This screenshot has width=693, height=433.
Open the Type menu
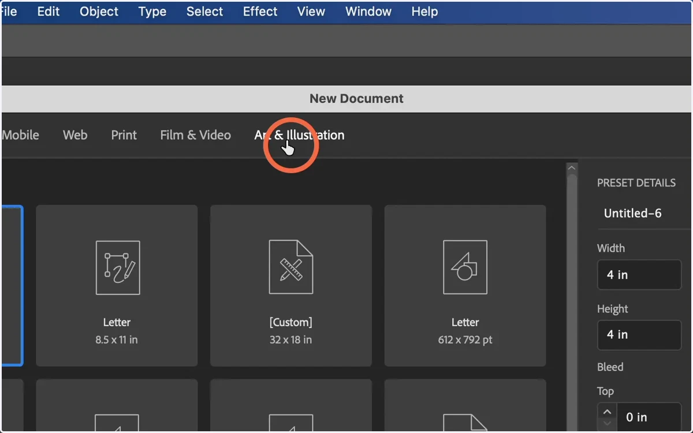click(x=152, y=12)
